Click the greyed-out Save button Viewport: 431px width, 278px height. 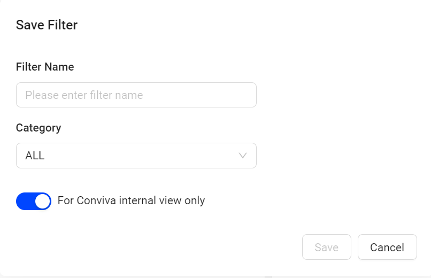tap(327, 247)
